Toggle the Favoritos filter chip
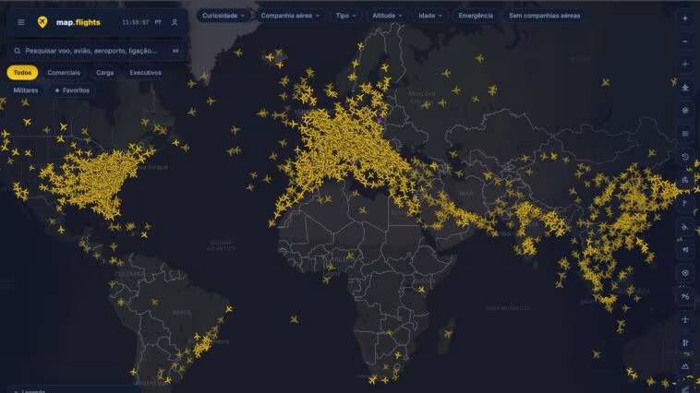The height and width of the screenshot is (393, 700). [72, 90]
